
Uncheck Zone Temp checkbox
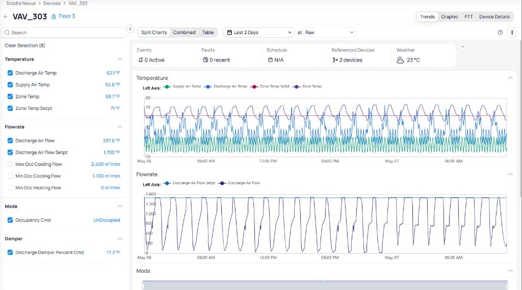[x=10, y=97]
